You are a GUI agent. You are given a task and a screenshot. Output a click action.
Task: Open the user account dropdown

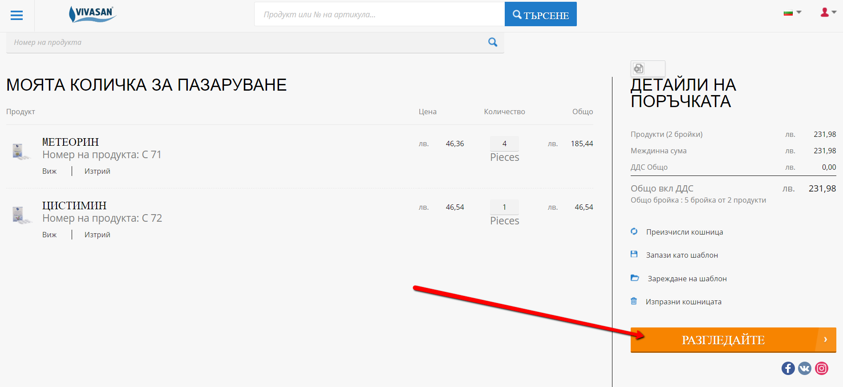(828, 12)
